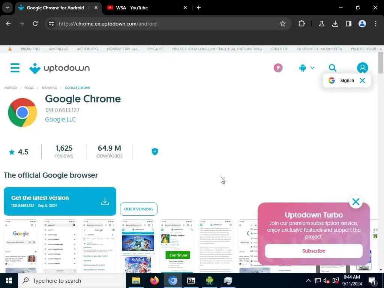
Task: Go to Android breadcrumb
Action: pos(10,88)
